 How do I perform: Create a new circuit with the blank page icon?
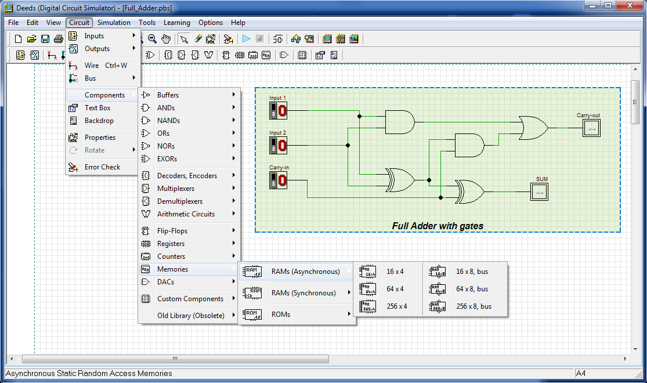click(x=17, y=39)
